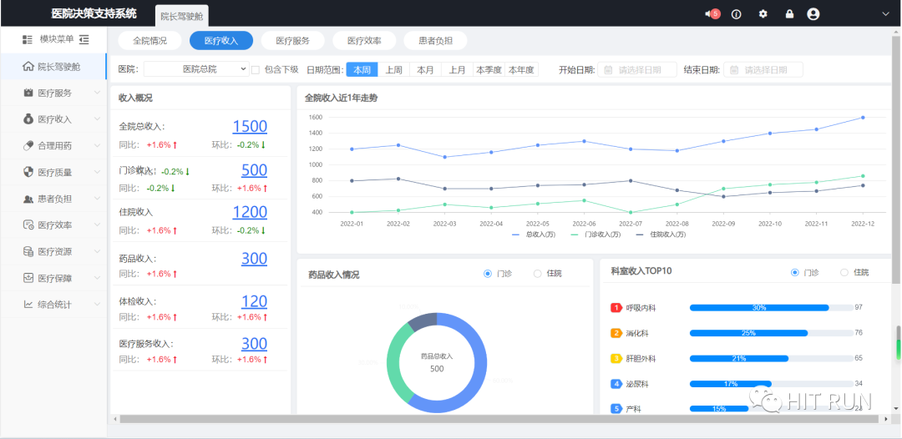Select 住院 radio in 药品收入情况 panel

tap(538, 274)
